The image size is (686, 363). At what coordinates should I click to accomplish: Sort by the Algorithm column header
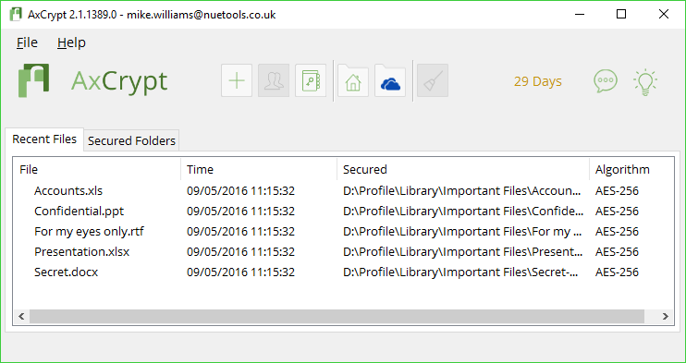[x=631, y=169]
